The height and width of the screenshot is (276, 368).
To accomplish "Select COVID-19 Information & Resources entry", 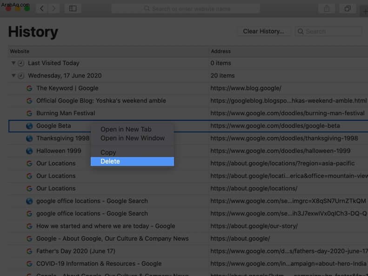I will 99,264.
